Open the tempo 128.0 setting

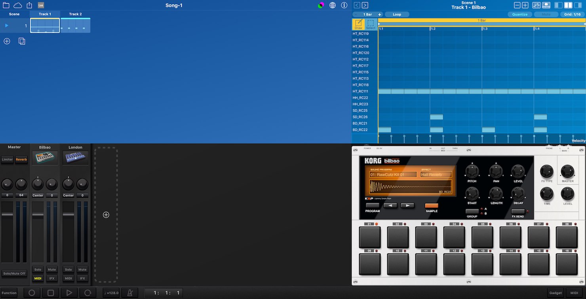tap(111, 293)
